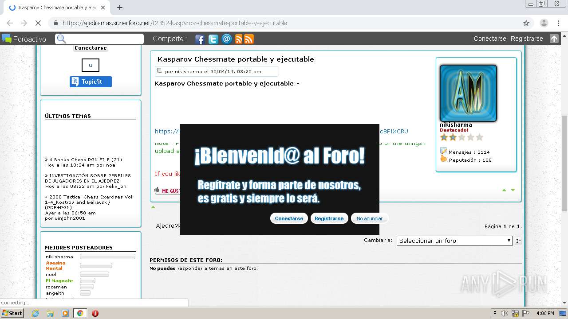Click the Ir button next to forum selector
Screen dimensions: 568x319
click(x=518, y=241)
